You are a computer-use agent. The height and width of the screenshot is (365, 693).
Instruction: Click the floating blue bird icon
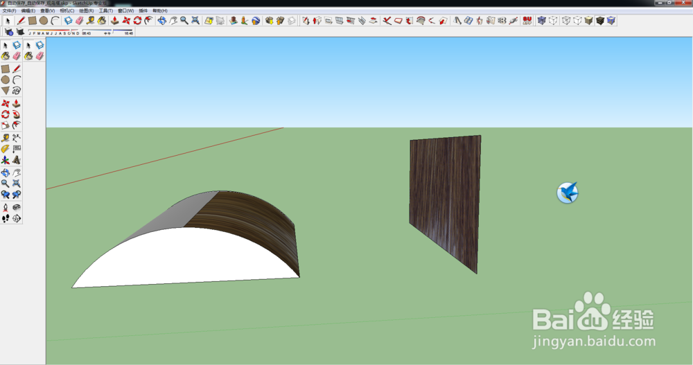(x=568, y=193)
